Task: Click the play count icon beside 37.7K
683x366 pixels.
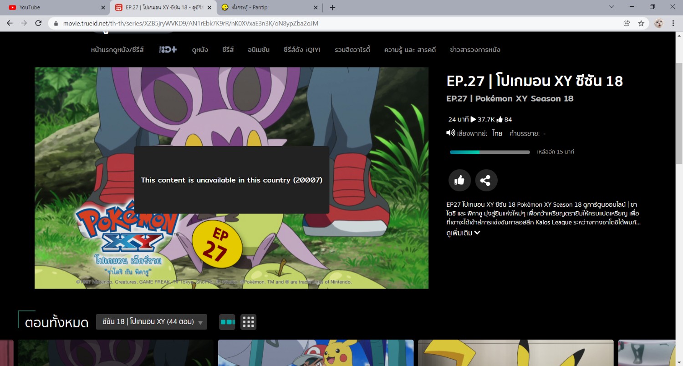Action: [473, 119]
